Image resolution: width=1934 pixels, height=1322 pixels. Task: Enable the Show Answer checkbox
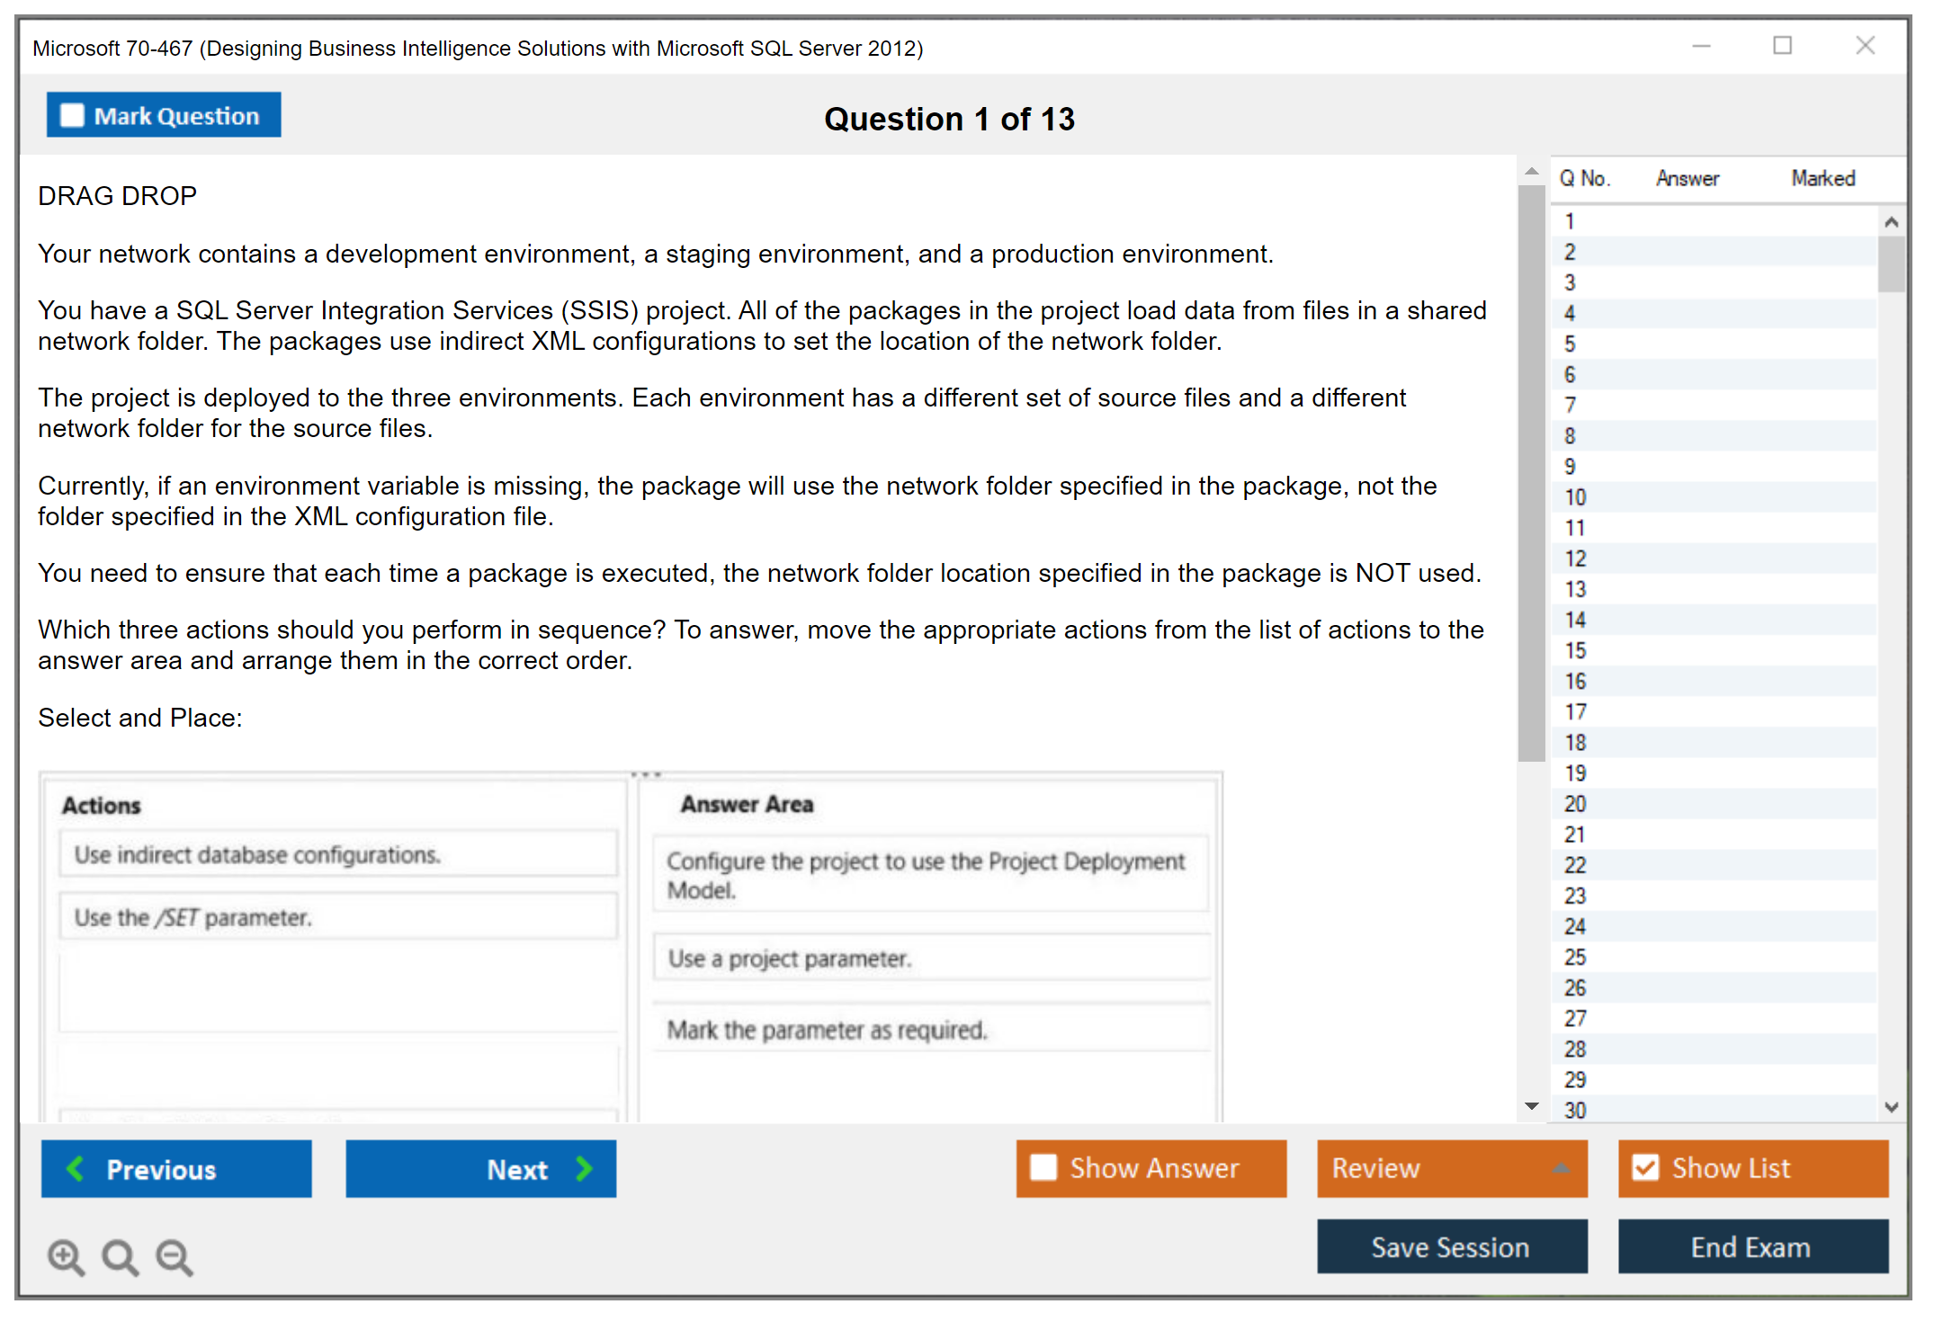(x=1043, y=1167)
